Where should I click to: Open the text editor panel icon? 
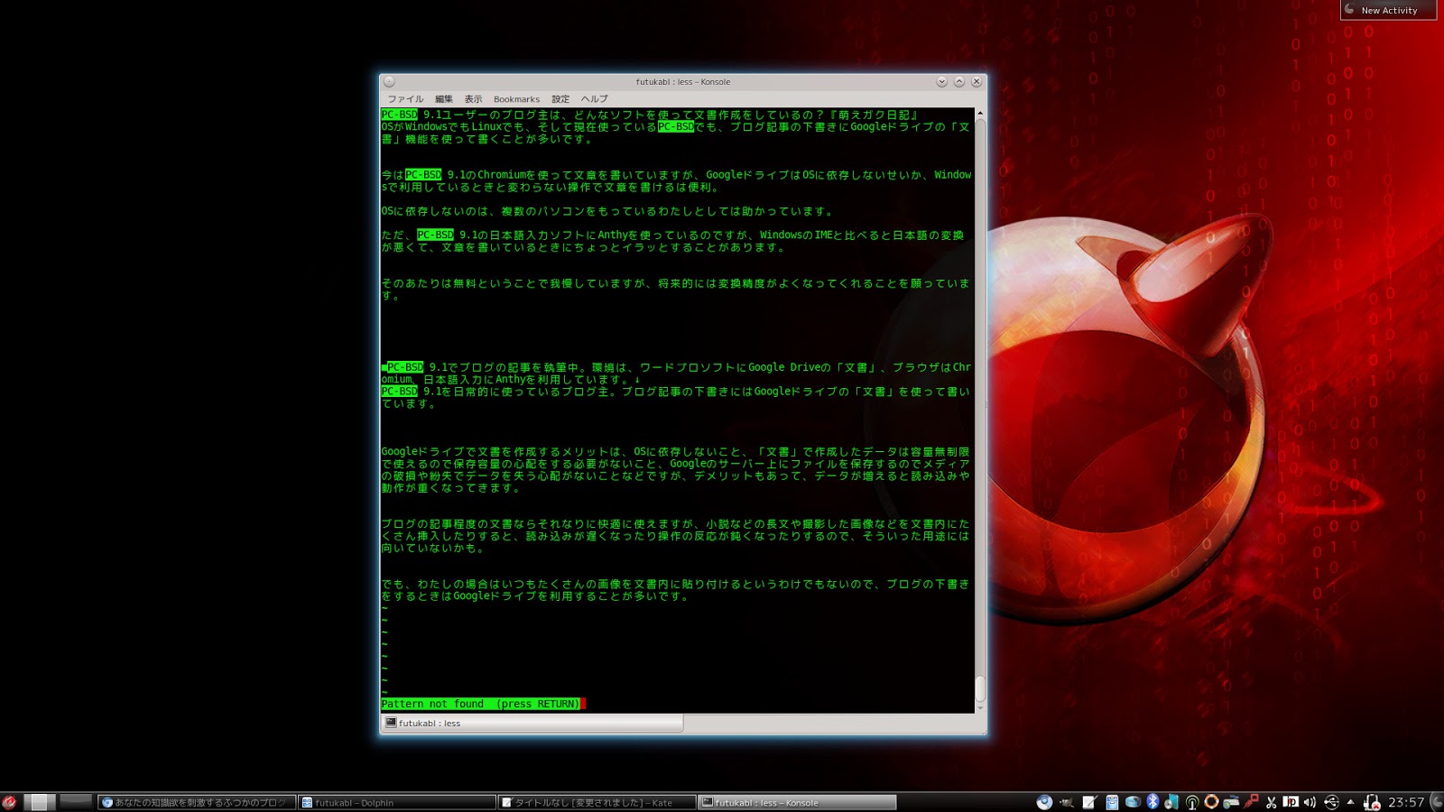[1089, 802]
